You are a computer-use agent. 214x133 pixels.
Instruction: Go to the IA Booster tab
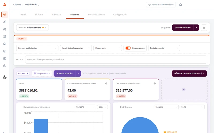tap(56, 15)
